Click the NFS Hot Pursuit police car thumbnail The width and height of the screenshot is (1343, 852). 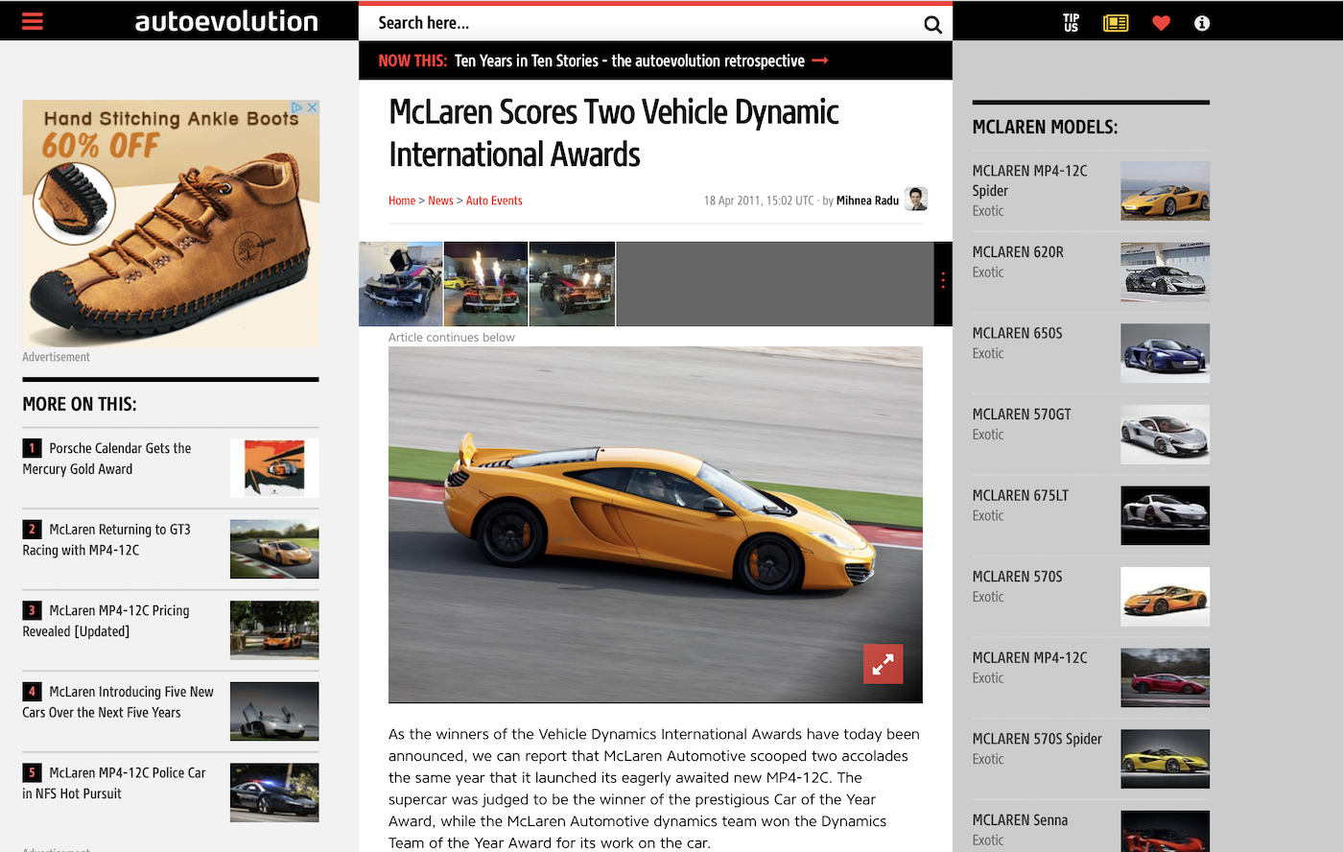pos(274,793)
